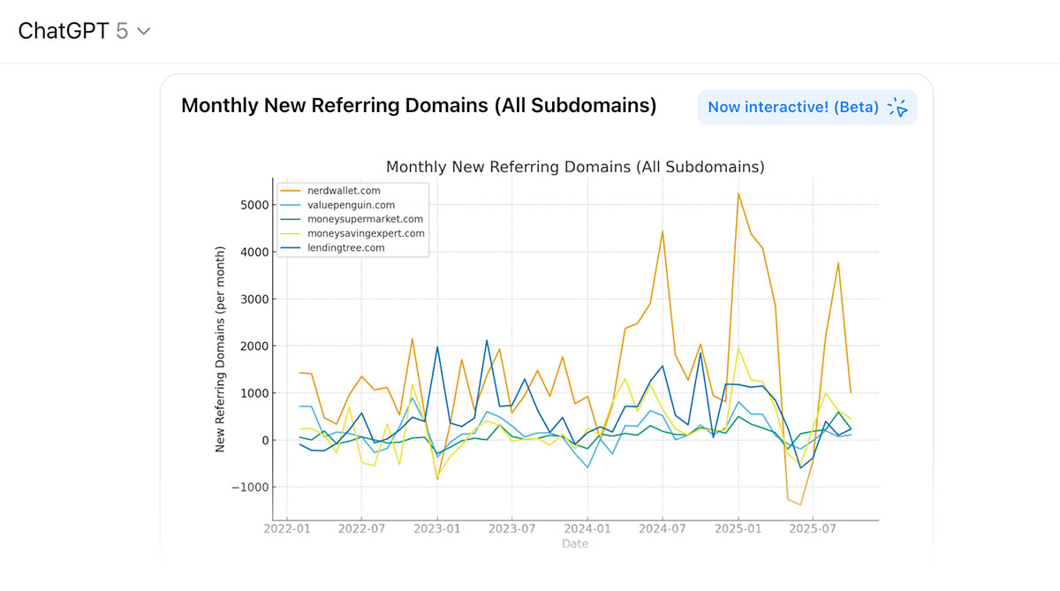The height and width of the screenshot is (591, 1060).
Task: Click the Monthly New Referring Domains title
Action: pos(418,105)
